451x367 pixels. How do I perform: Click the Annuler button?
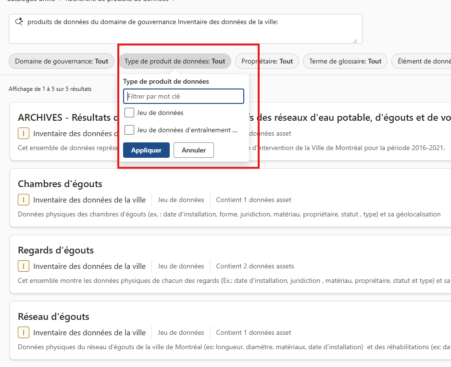pos(194,150)
